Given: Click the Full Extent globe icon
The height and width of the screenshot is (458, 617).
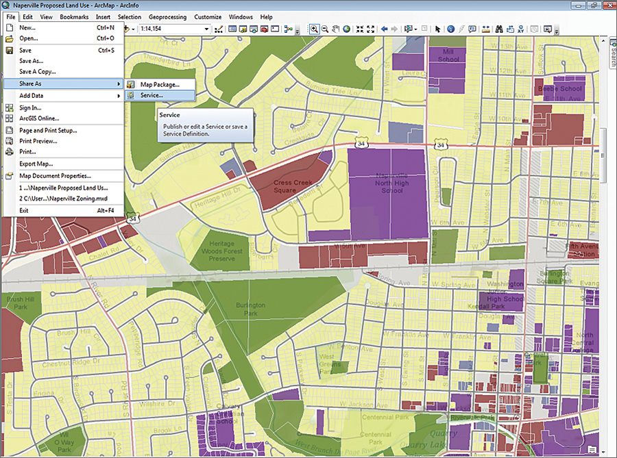Looking at the screenshot, I should pos(347,29).
